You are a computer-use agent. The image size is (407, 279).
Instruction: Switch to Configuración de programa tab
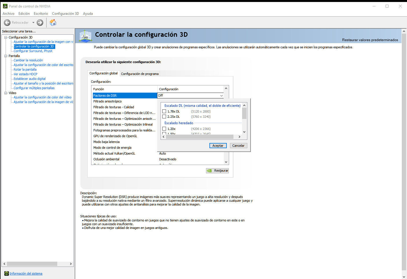point(140,74)
